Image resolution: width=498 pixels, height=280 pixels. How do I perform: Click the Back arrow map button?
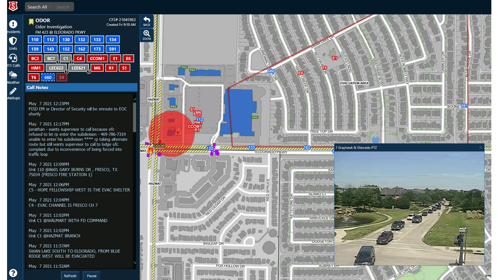146,22
